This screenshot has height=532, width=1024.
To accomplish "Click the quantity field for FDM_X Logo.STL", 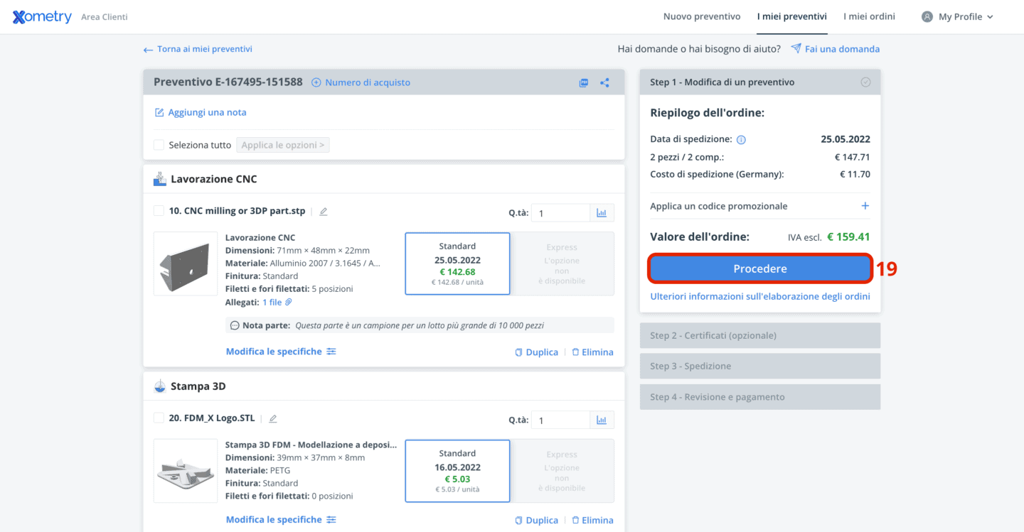I will [x=560, y=420].
